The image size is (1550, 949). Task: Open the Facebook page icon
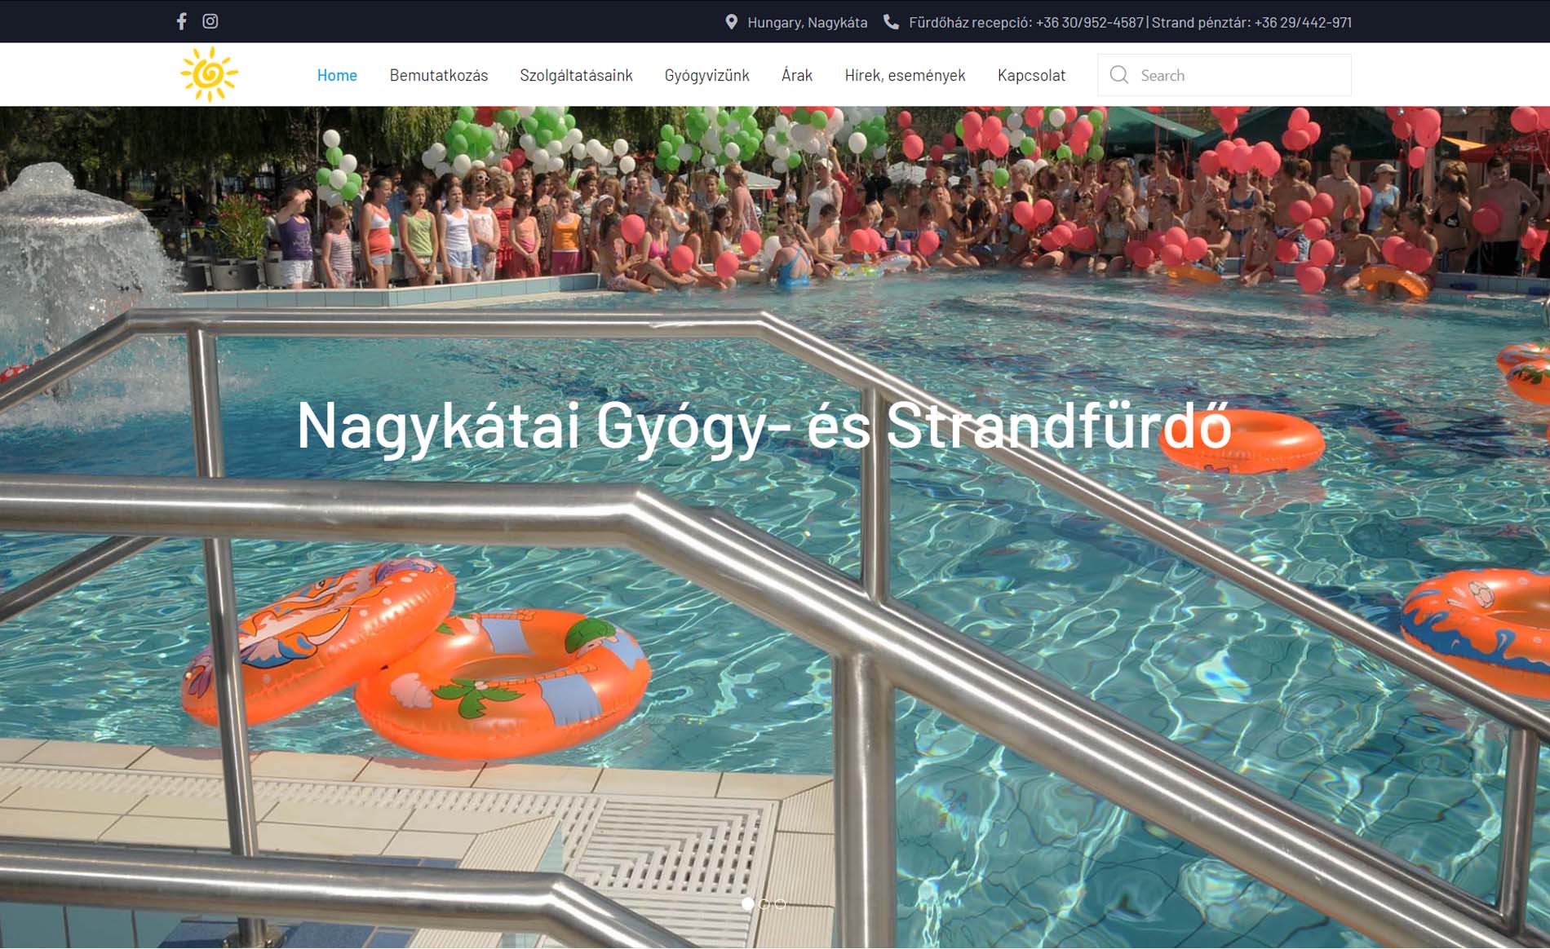click(181, 21)
